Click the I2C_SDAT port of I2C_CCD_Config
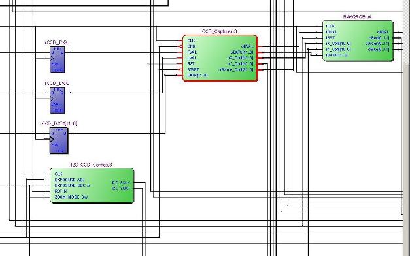This screenshot has width=410, height=256. pos(121,188)
